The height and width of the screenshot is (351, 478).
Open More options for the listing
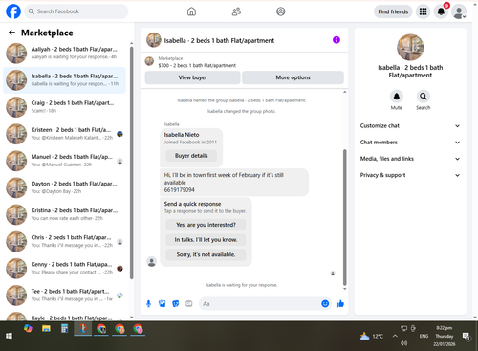[293, 77]
